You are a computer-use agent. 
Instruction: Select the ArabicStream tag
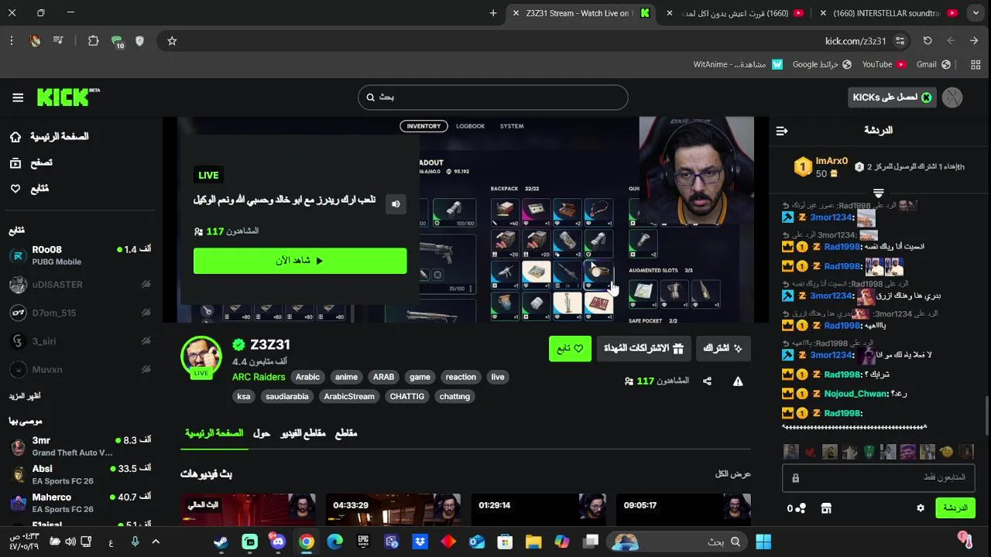coord(349,396)
